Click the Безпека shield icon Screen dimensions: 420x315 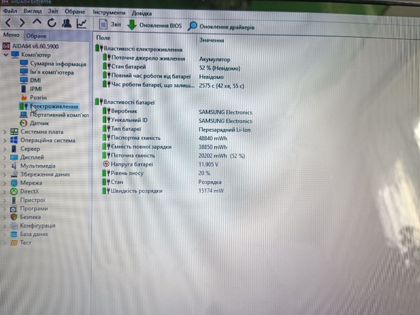14,217
